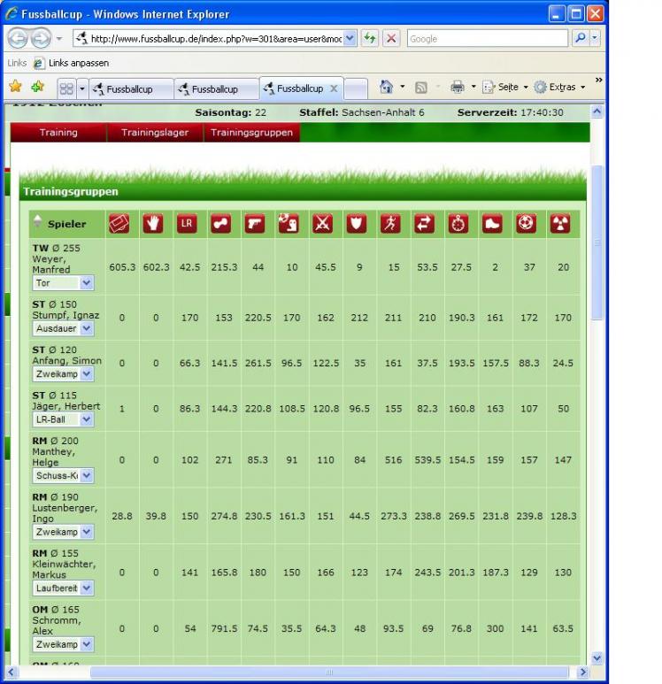This screenshot has width=662, height=684.
Task: Click the two-arrows passing column icon
Action: click(425, 224)
